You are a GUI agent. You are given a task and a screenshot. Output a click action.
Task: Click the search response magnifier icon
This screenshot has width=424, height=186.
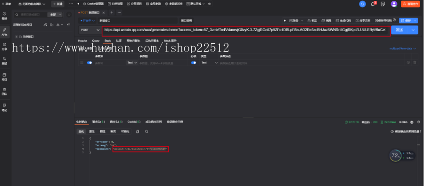[147, 132]
